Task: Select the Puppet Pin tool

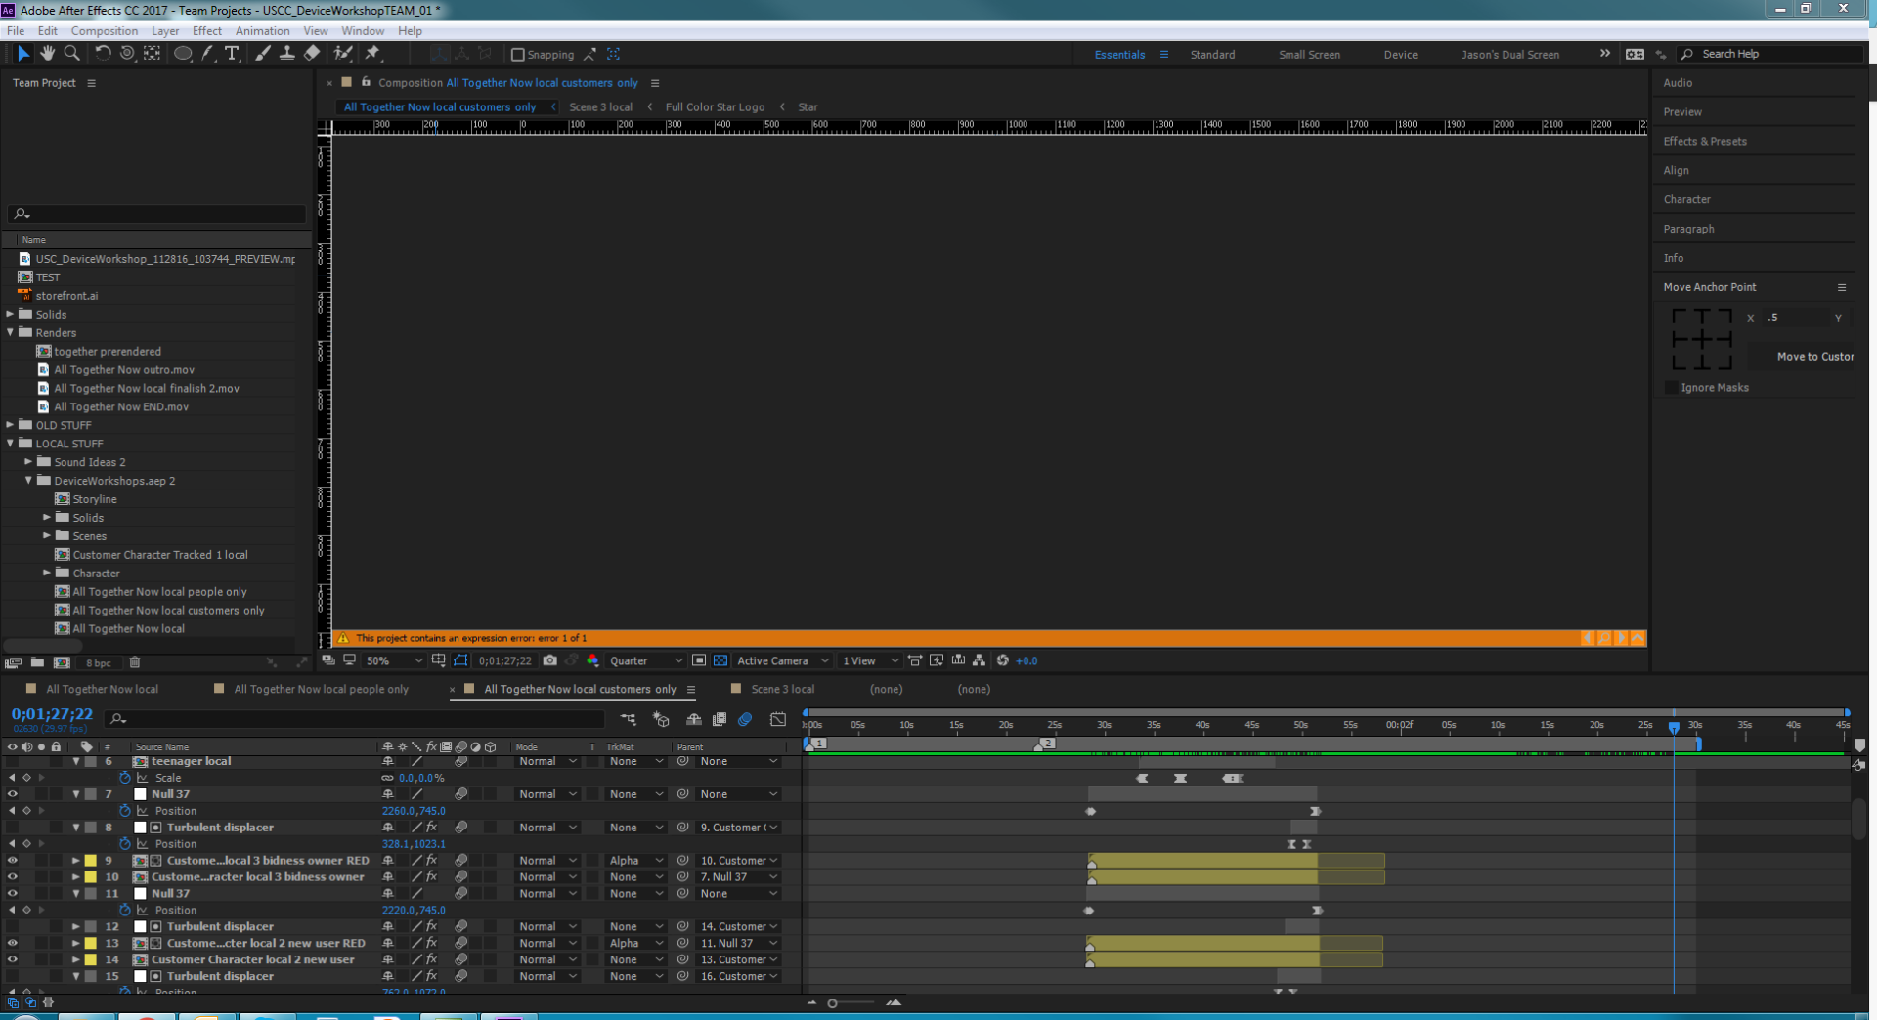Action: [372, 54]
